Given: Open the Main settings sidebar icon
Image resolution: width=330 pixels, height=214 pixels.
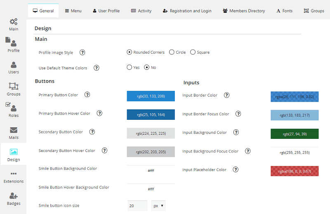Looking at the screenshot, I should tap(14, 24).
